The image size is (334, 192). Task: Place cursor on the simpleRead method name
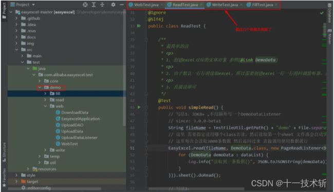201,107
